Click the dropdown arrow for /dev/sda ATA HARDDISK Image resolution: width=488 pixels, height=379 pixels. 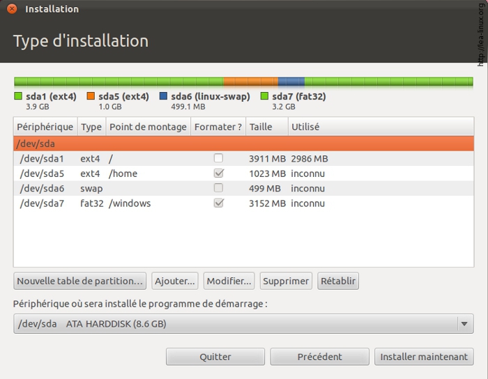(x=464, y=324)
